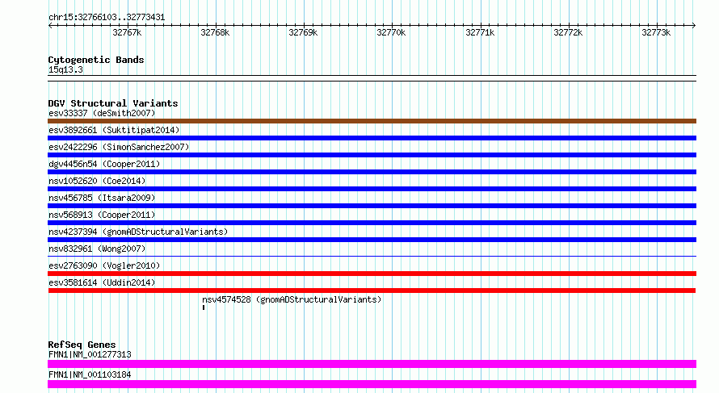This screenshot has height=393, width=719.
Task: Click the 32772k ruler position
Action: [568, 32]
